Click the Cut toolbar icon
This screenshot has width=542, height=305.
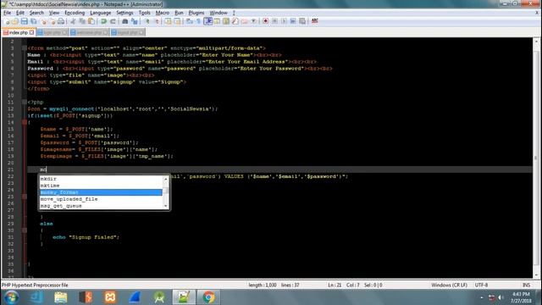[x=73, y=21]
